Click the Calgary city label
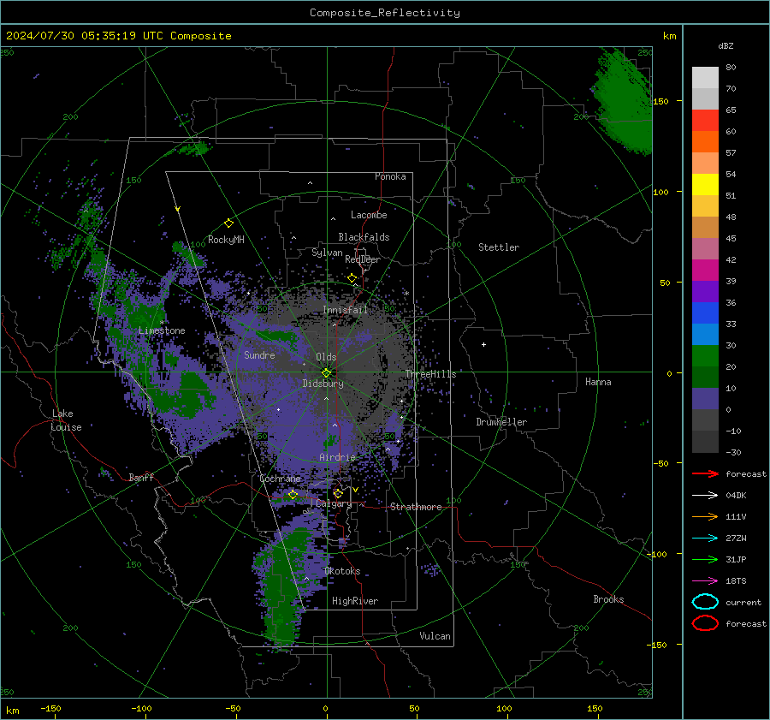 pyautogui.click(x=334, y=503)
